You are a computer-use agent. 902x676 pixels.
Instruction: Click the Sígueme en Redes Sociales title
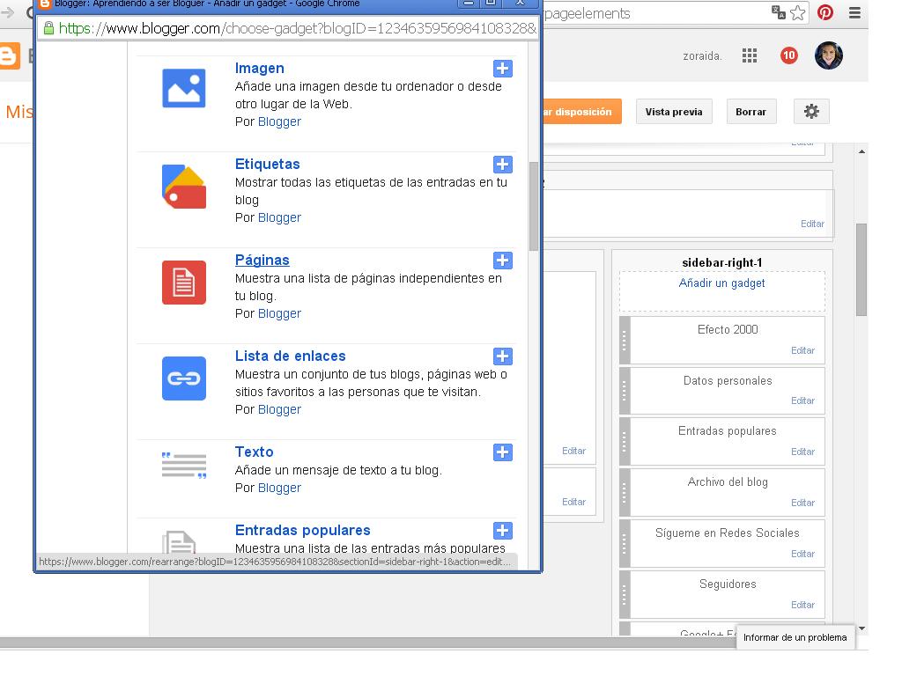pyautogui.click(x=727, y=533)
